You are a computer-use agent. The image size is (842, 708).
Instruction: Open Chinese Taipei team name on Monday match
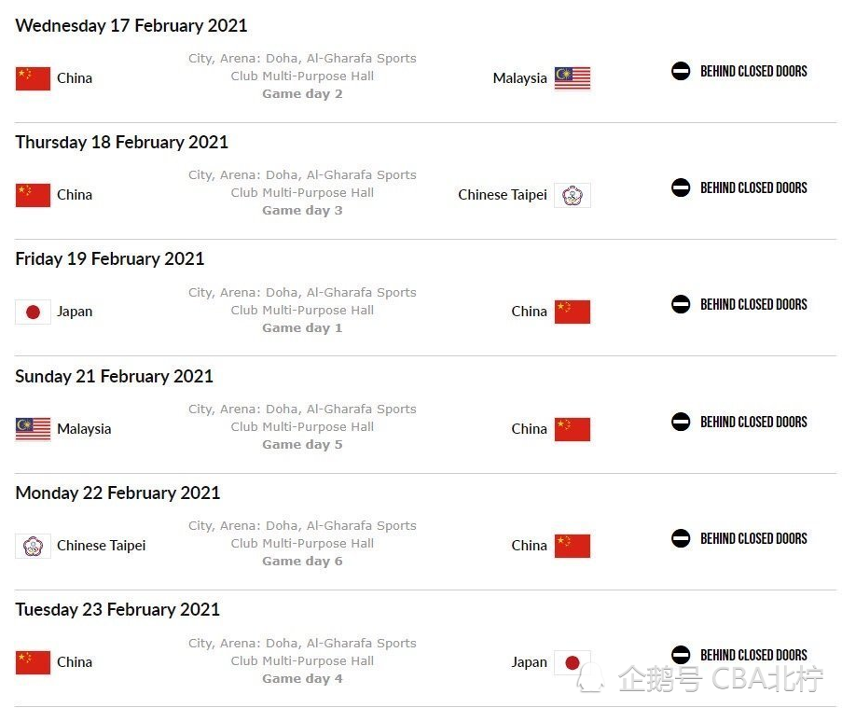[x=101, y=546]
